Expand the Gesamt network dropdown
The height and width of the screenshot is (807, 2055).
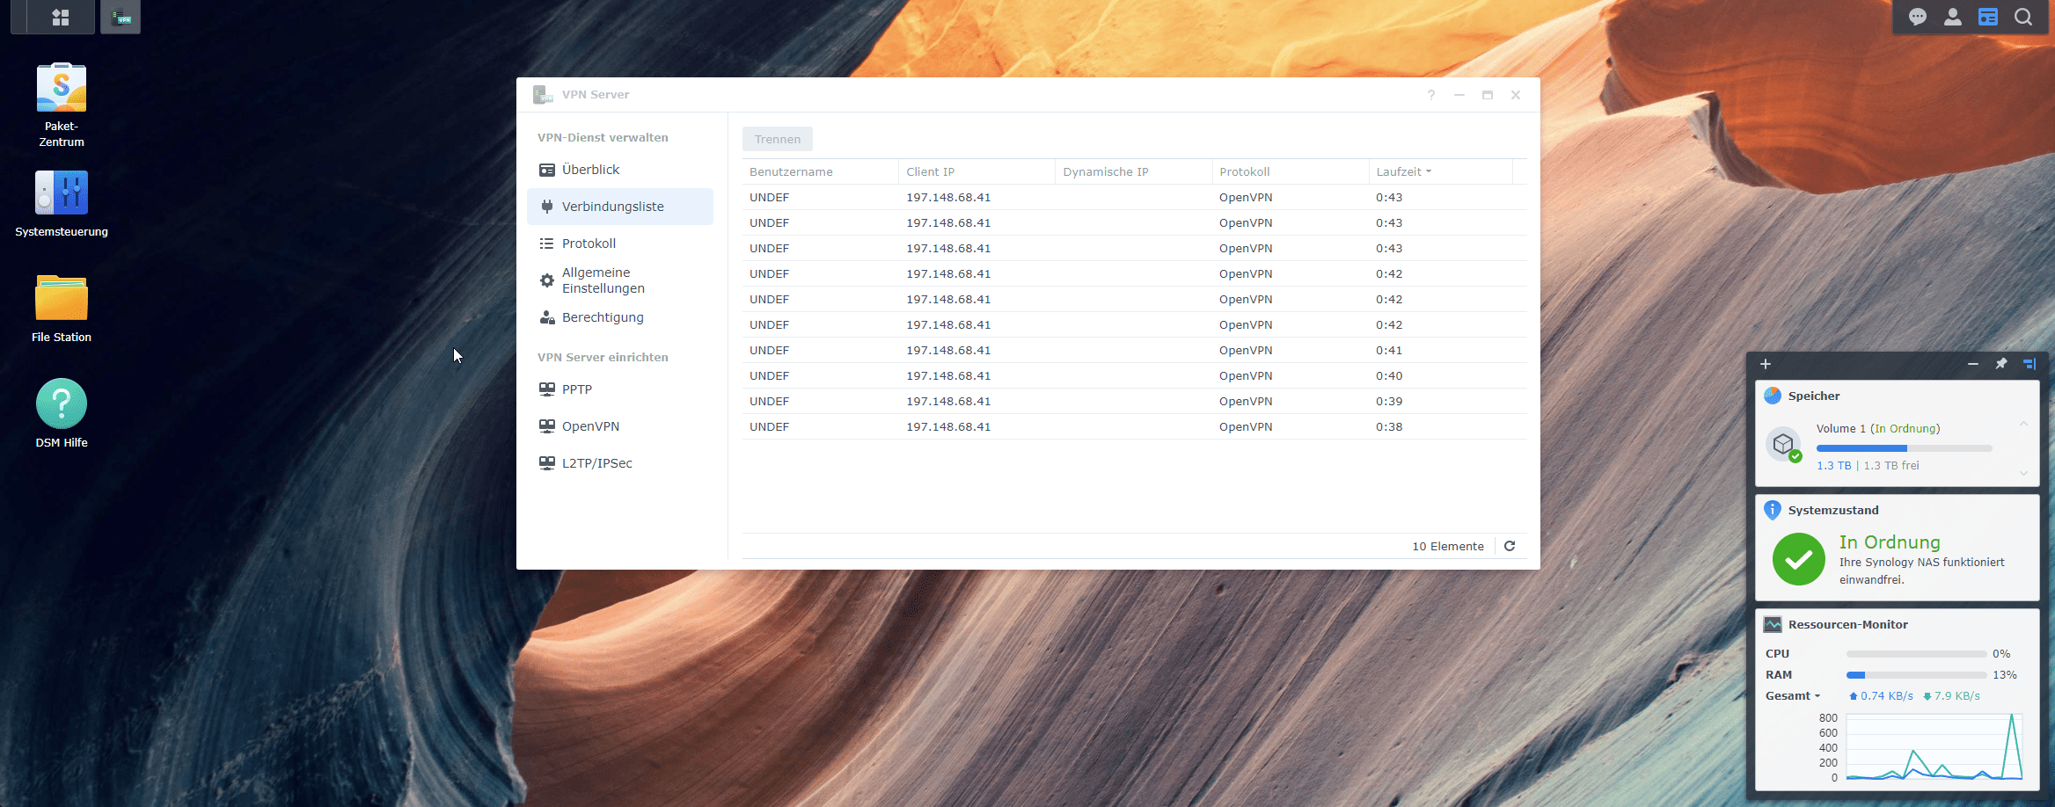pyautogui.click(x=1792, y=696)
